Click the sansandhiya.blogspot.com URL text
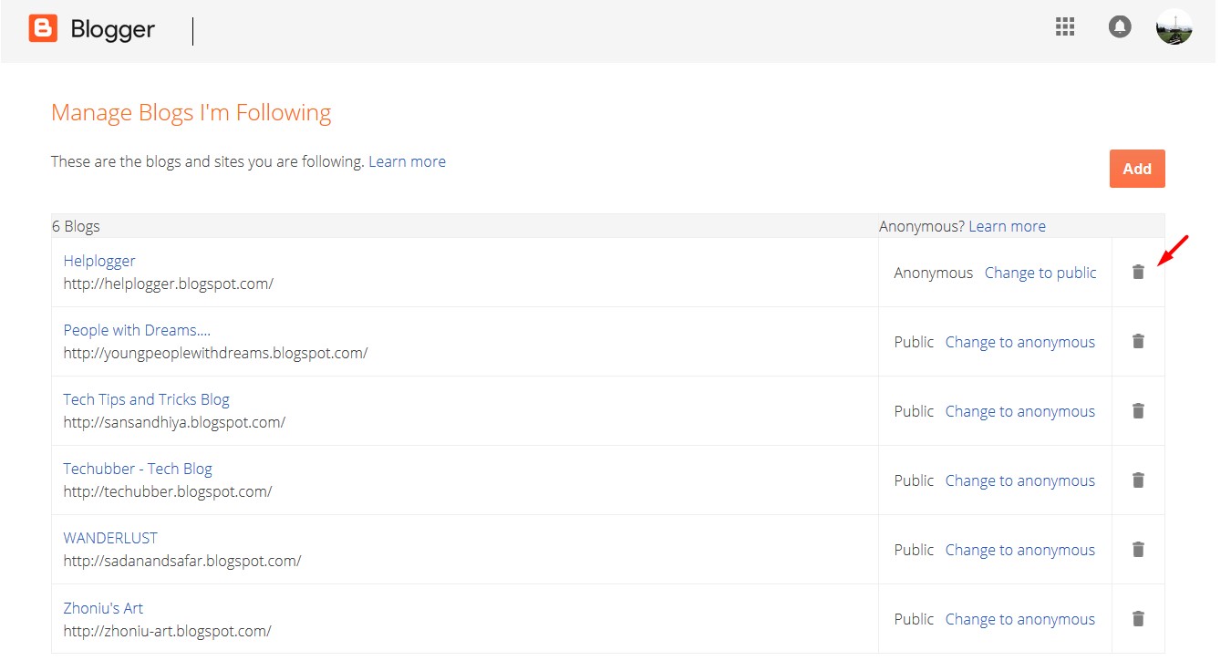This screenshot has height=671, width=1231. pos(174,422)
